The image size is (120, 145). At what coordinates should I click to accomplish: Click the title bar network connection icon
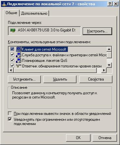tap(4, 4)
